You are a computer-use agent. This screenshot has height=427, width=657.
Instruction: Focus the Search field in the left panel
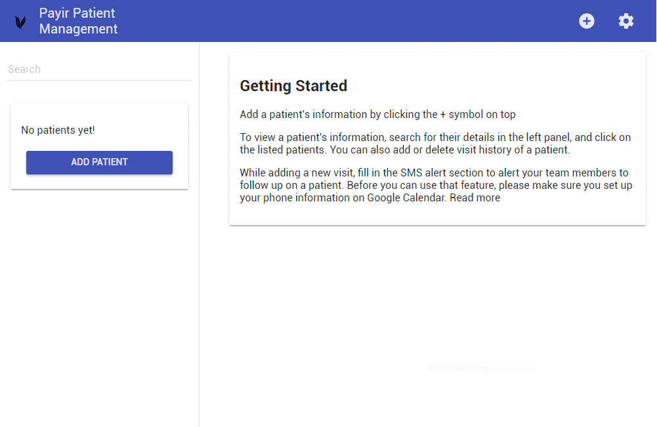pyautogui.click(x=99, y=69)
